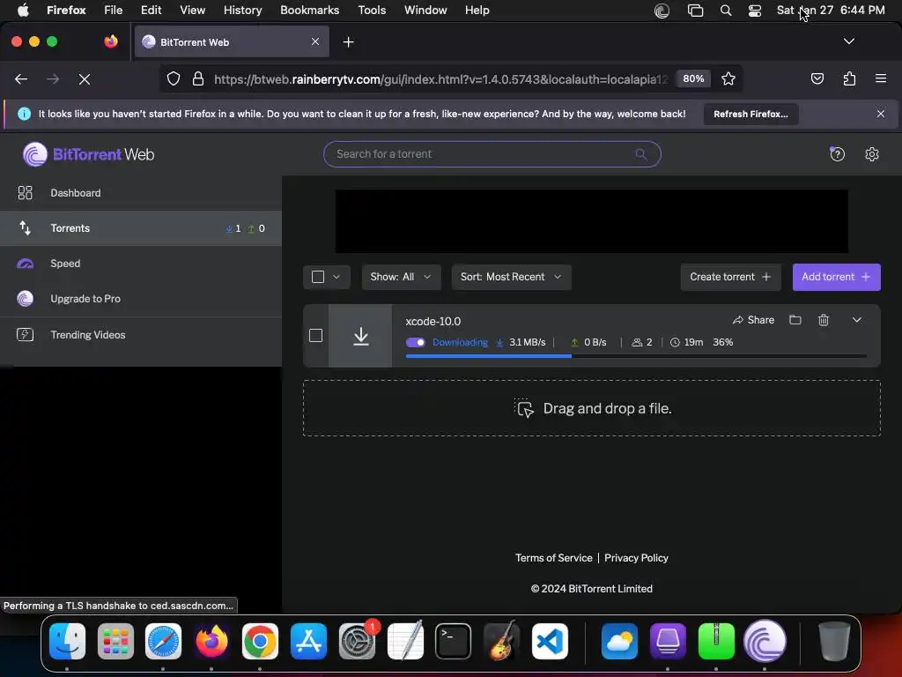This screenshot has height=677, width=902.
Task: Select the Torrents sidebar item
Action: 141,228
